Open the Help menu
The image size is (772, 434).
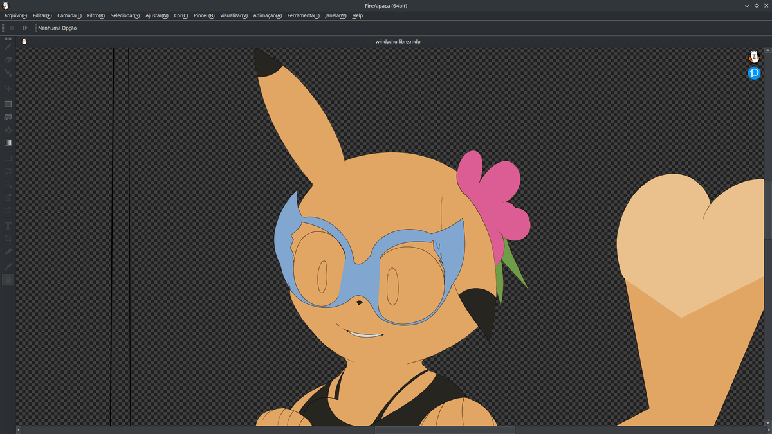[x=357, y=15]
